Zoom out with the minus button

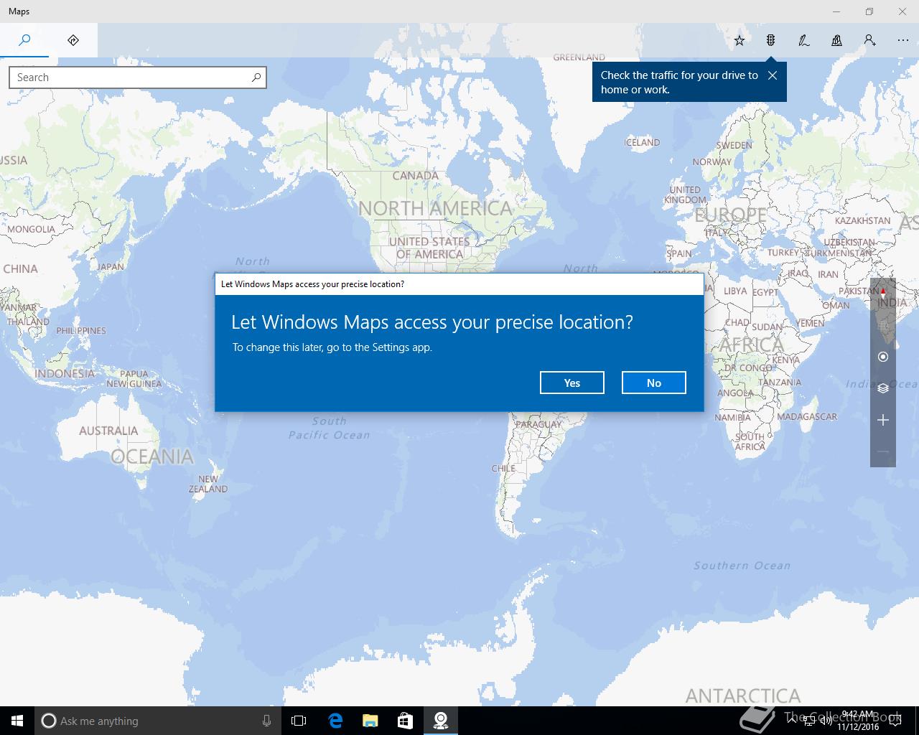(x=883, y=451)
